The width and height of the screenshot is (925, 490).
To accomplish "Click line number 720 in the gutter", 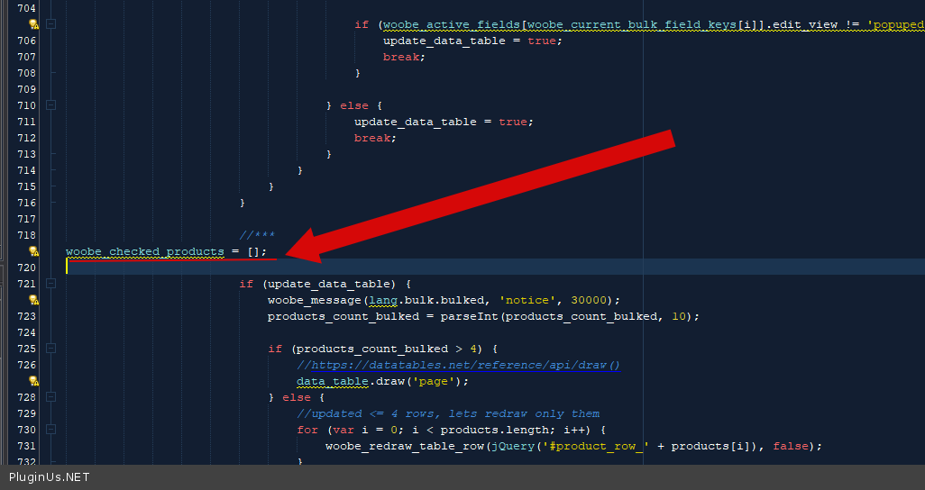I will (26, 268).
